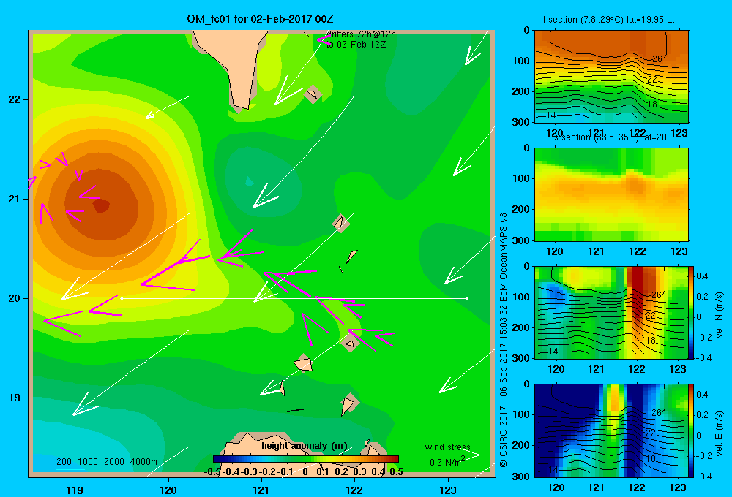Screen dimensions: 732x497
Task: Click the "200" bathymetry depth label
Action: (64, 462)
